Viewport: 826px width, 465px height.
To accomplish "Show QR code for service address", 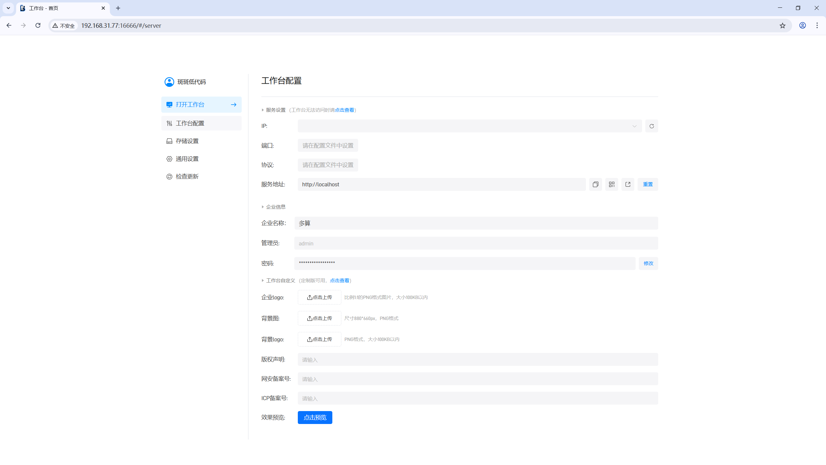I will [611, 184].
